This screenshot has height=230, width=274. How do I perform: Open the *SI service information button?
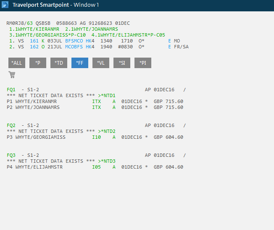[122, 63]
